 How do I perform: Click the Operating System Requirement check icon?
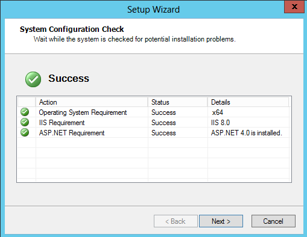pos(25,112)
